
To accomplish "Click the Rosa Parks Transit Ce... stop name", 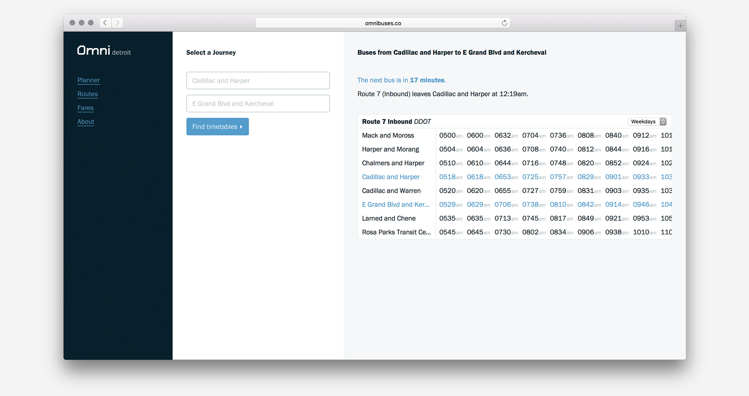I will point(396,232).
